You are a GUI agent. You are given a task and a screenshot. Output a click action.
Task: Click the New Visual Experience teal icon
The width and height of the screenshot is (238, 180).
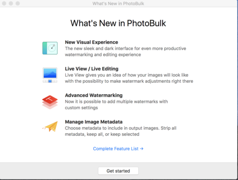50,48
